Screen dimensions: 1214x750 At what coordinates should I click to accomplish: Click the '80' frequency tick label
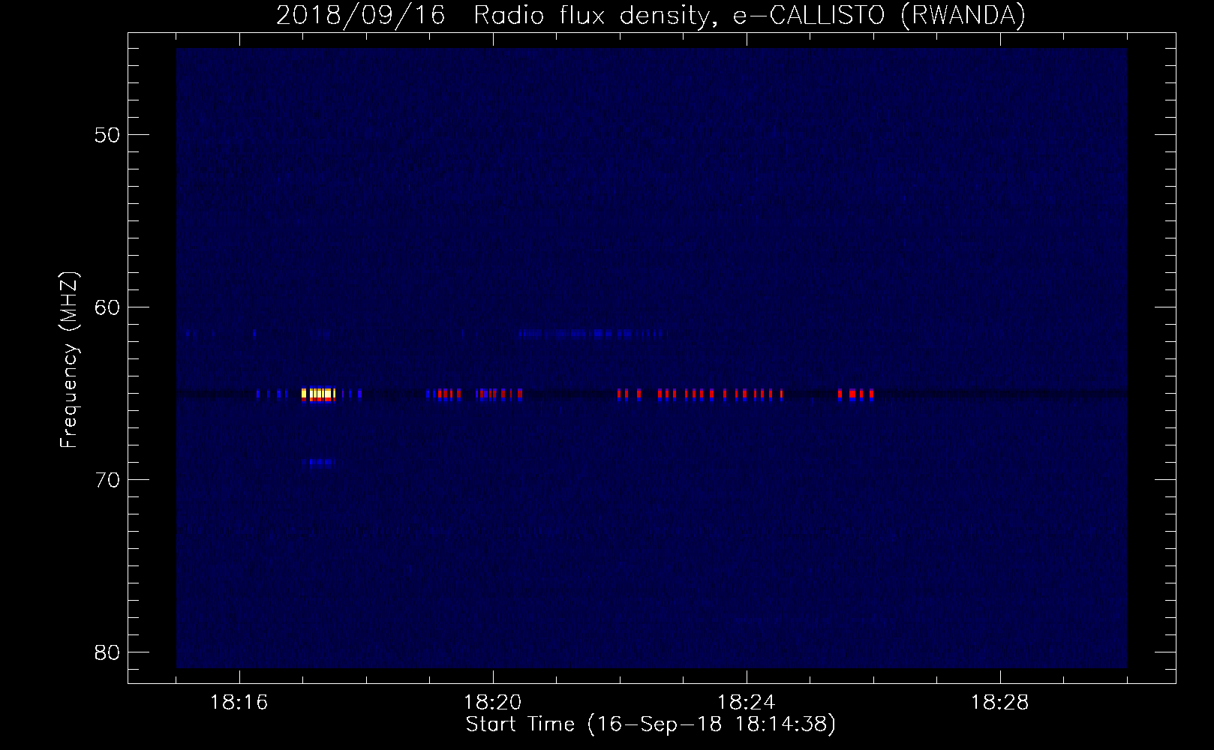coord(107,652)
